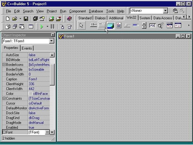
Task: Select the RichEdit component
Action: pos(119,25)
